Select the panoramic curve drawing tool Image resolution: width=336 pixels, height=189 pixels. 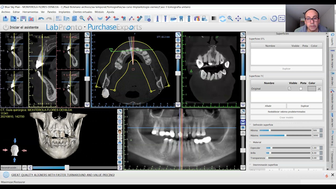pyautogui.click(x=90, y=19)
